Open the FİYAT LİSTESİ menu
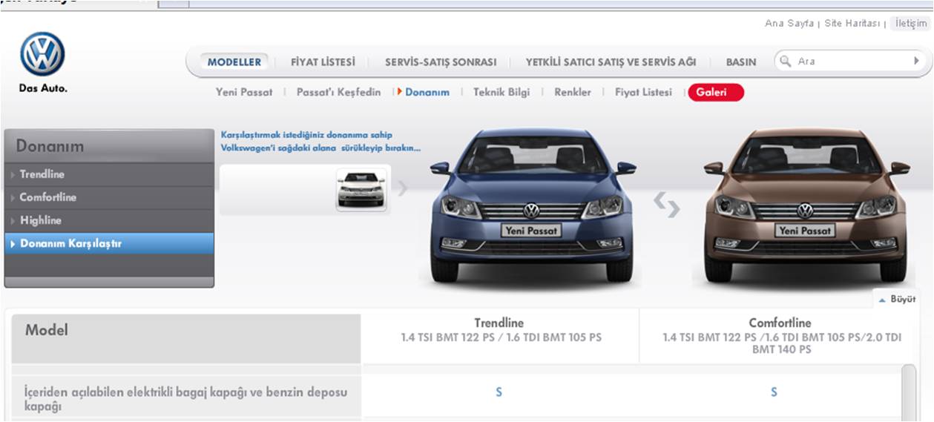This screenshot has height=422, width=934. pyautogui.click(x=323, y=62)
